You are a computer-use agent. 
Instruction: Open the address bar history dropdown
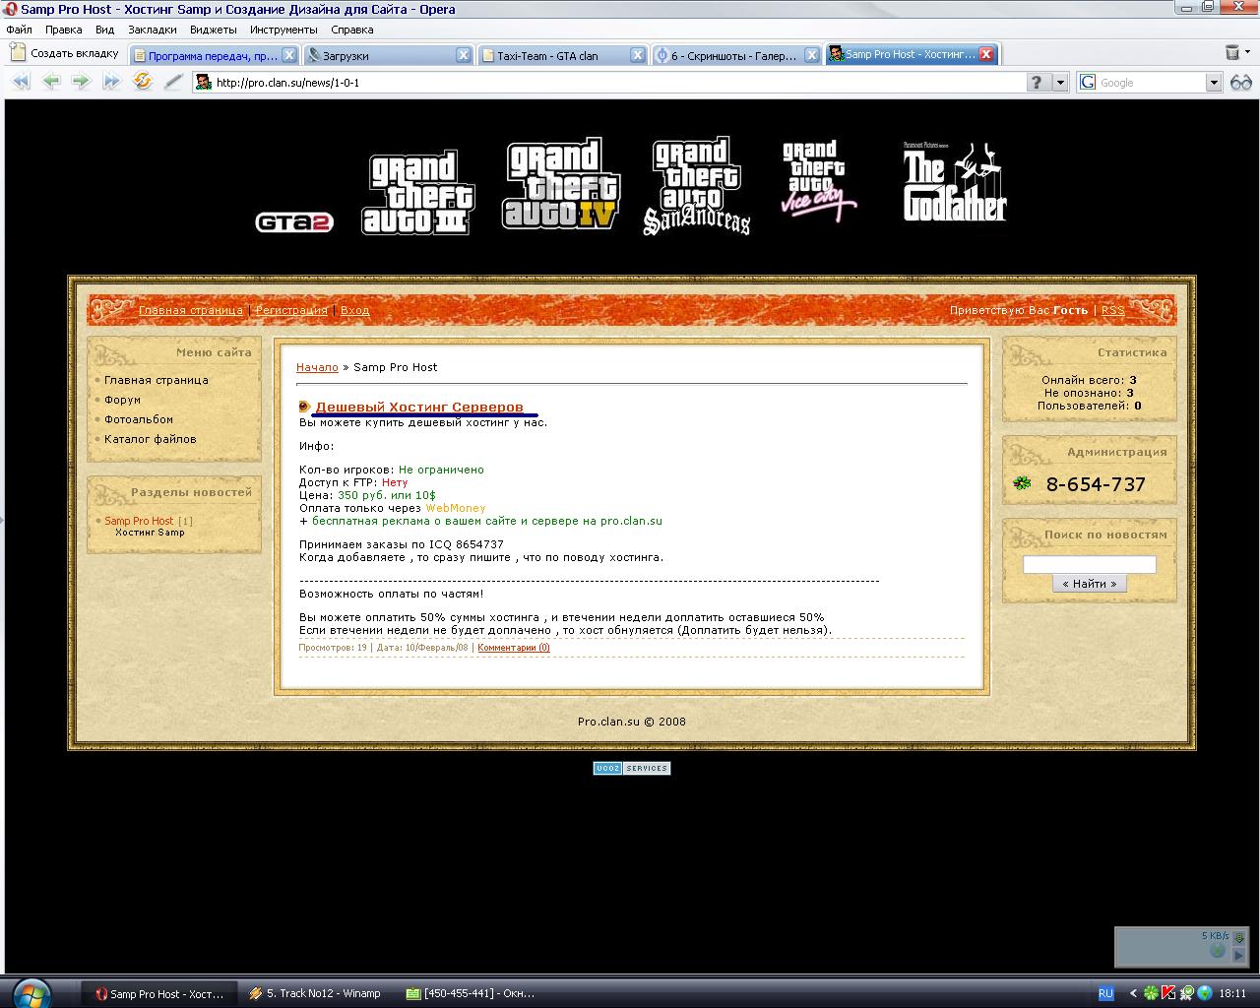tap(1060, 83)
